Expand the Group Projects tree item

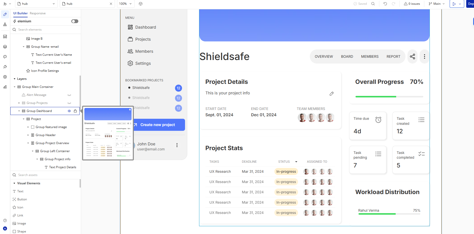(19, 103)
